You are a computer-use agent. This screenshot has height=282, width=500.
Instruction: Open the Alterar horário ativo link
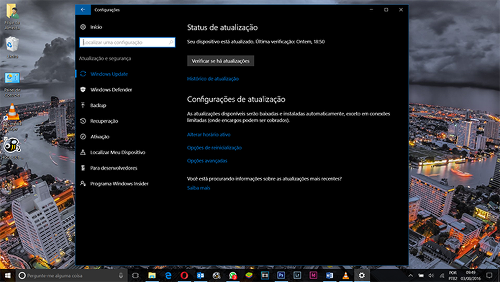pyautogui.click(x=208, y=134)
